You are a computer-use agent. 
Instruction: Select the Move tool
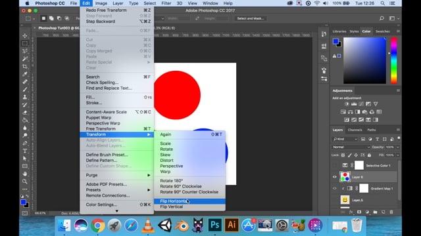(25, 35)
